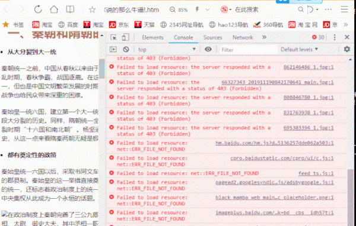356x226 pixels.
Task: Click heading 都有奠定性的政策
Action: [x=32, y=155]
